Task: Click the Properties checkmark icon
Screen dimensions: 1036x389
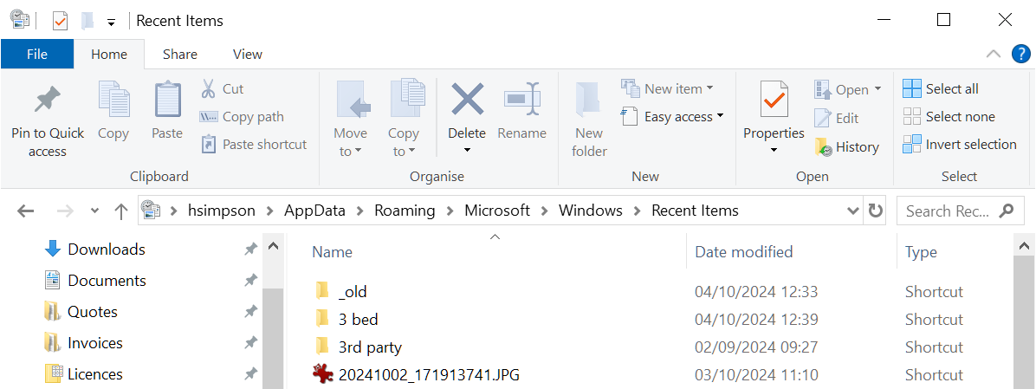Action: click(x=773, y=99)
